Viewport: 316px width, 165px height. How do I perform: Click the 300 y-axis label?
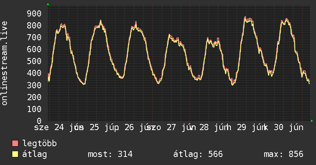click(x=34, y=85)
